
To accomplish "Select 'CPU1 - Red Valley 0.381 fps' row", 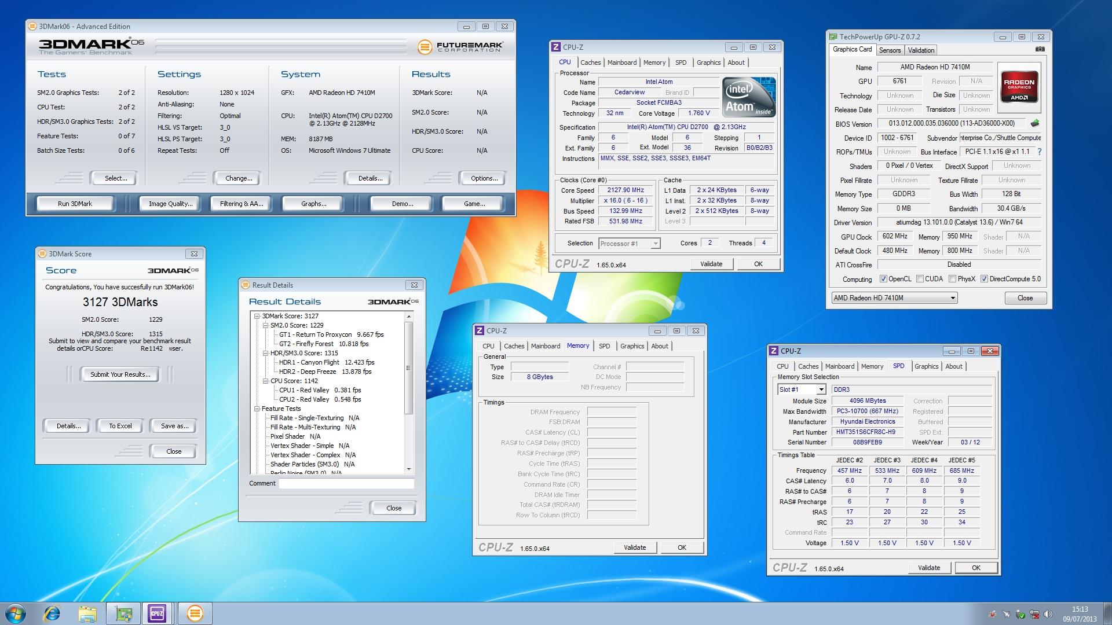I will 320,390.
